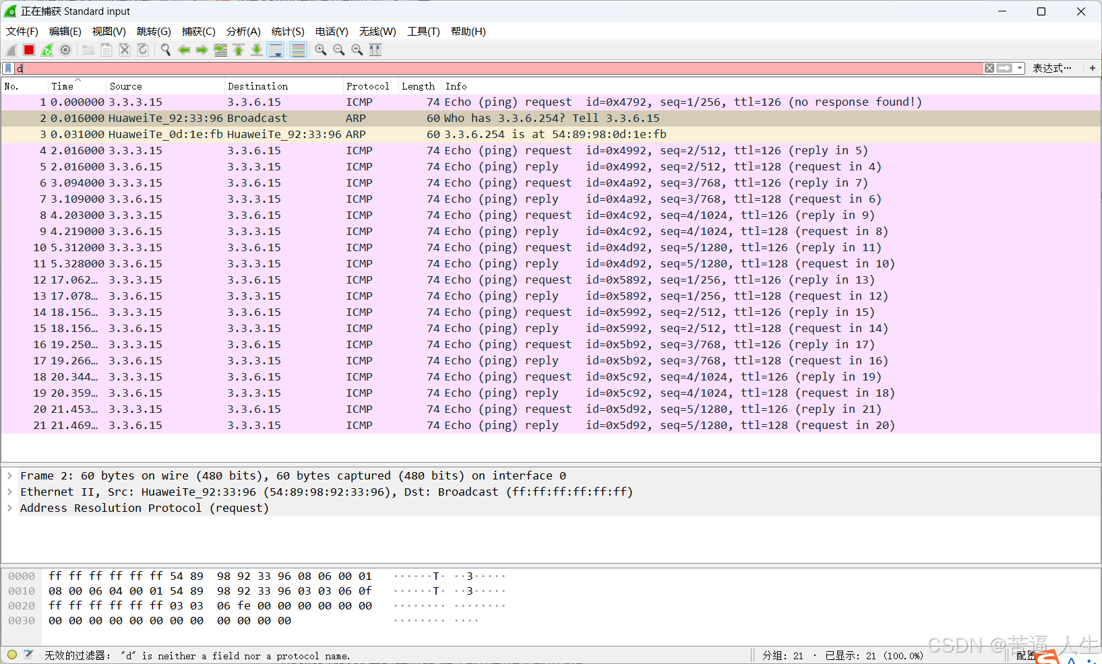Click the 分组: 21 packet count status
This screenshot has height=664, width=1102.
(783, 656)
